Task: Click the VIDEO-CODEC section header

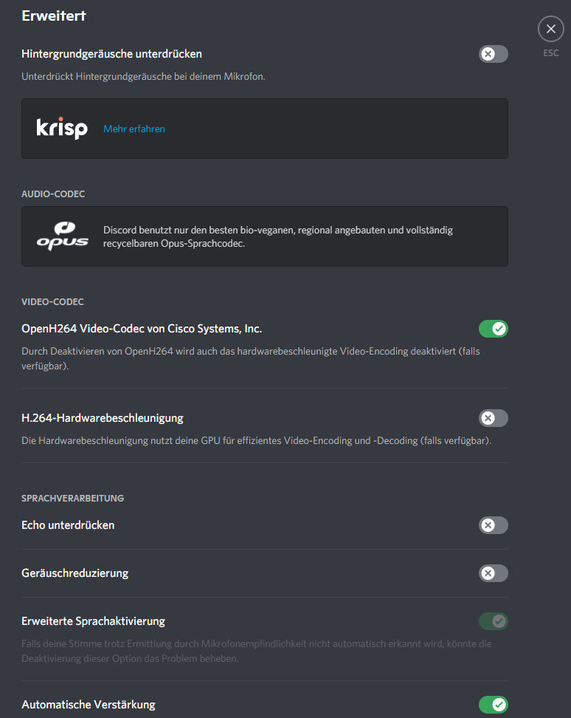Action: coord(52,302)
